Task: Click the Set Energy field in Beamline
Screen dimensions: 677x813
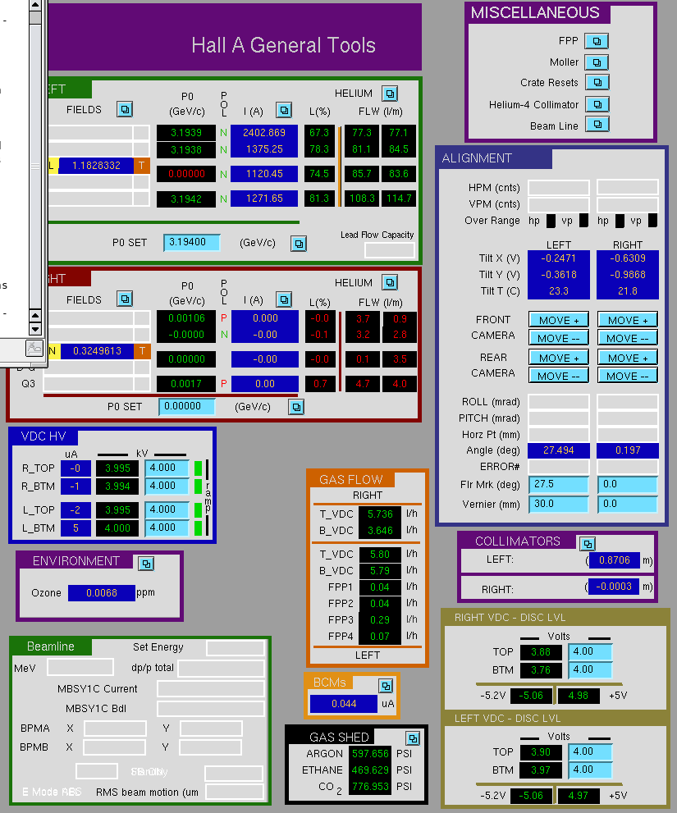Action: [x=236, y=647]
